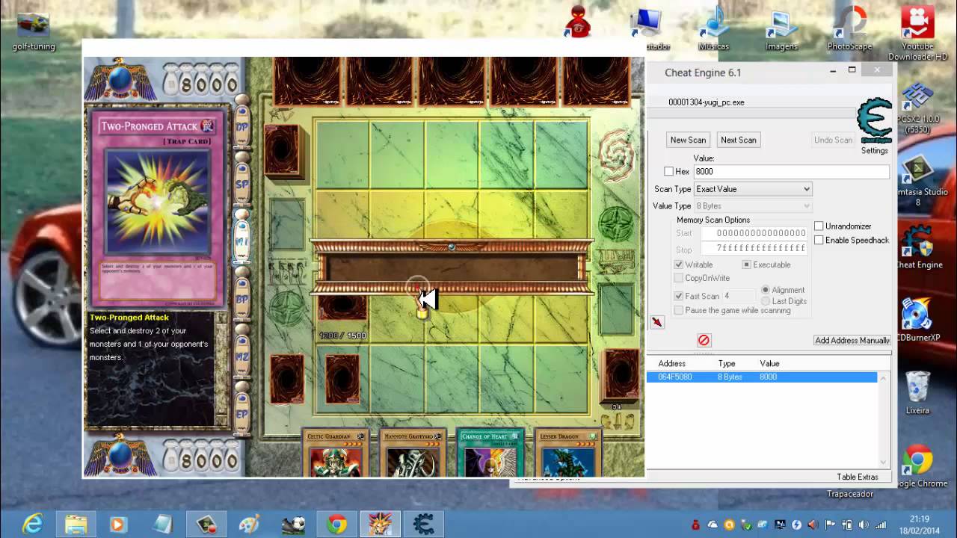Open Table Extras at the bottom
The image size is (957, 538).
click(x=858, y=477)
